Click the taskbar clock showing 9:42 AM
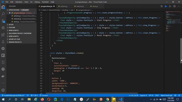The image size is (182, 102). click(x=171, y=99)
